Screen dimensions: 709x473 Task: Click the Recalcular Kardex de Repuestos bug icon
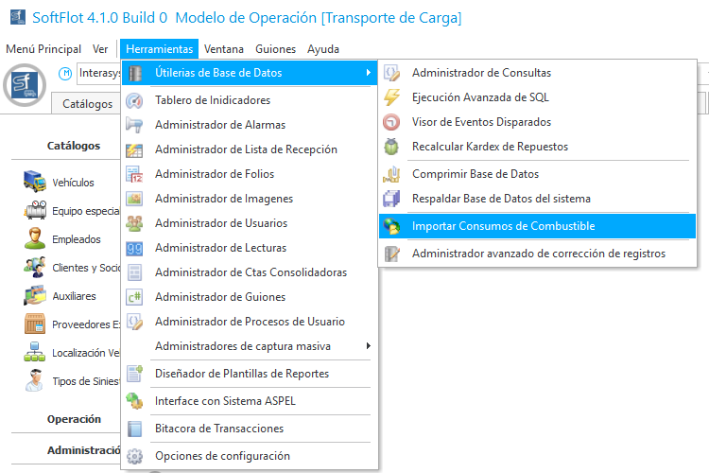(x=392, y=147)
